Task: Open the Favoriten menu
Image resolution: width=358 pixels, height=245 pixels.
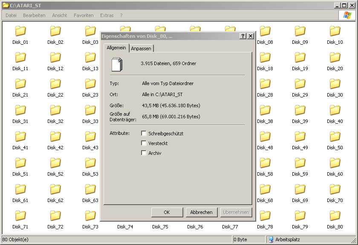Action: 84,15
